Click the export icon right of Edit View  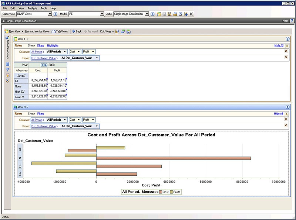[x=117, y=31]
